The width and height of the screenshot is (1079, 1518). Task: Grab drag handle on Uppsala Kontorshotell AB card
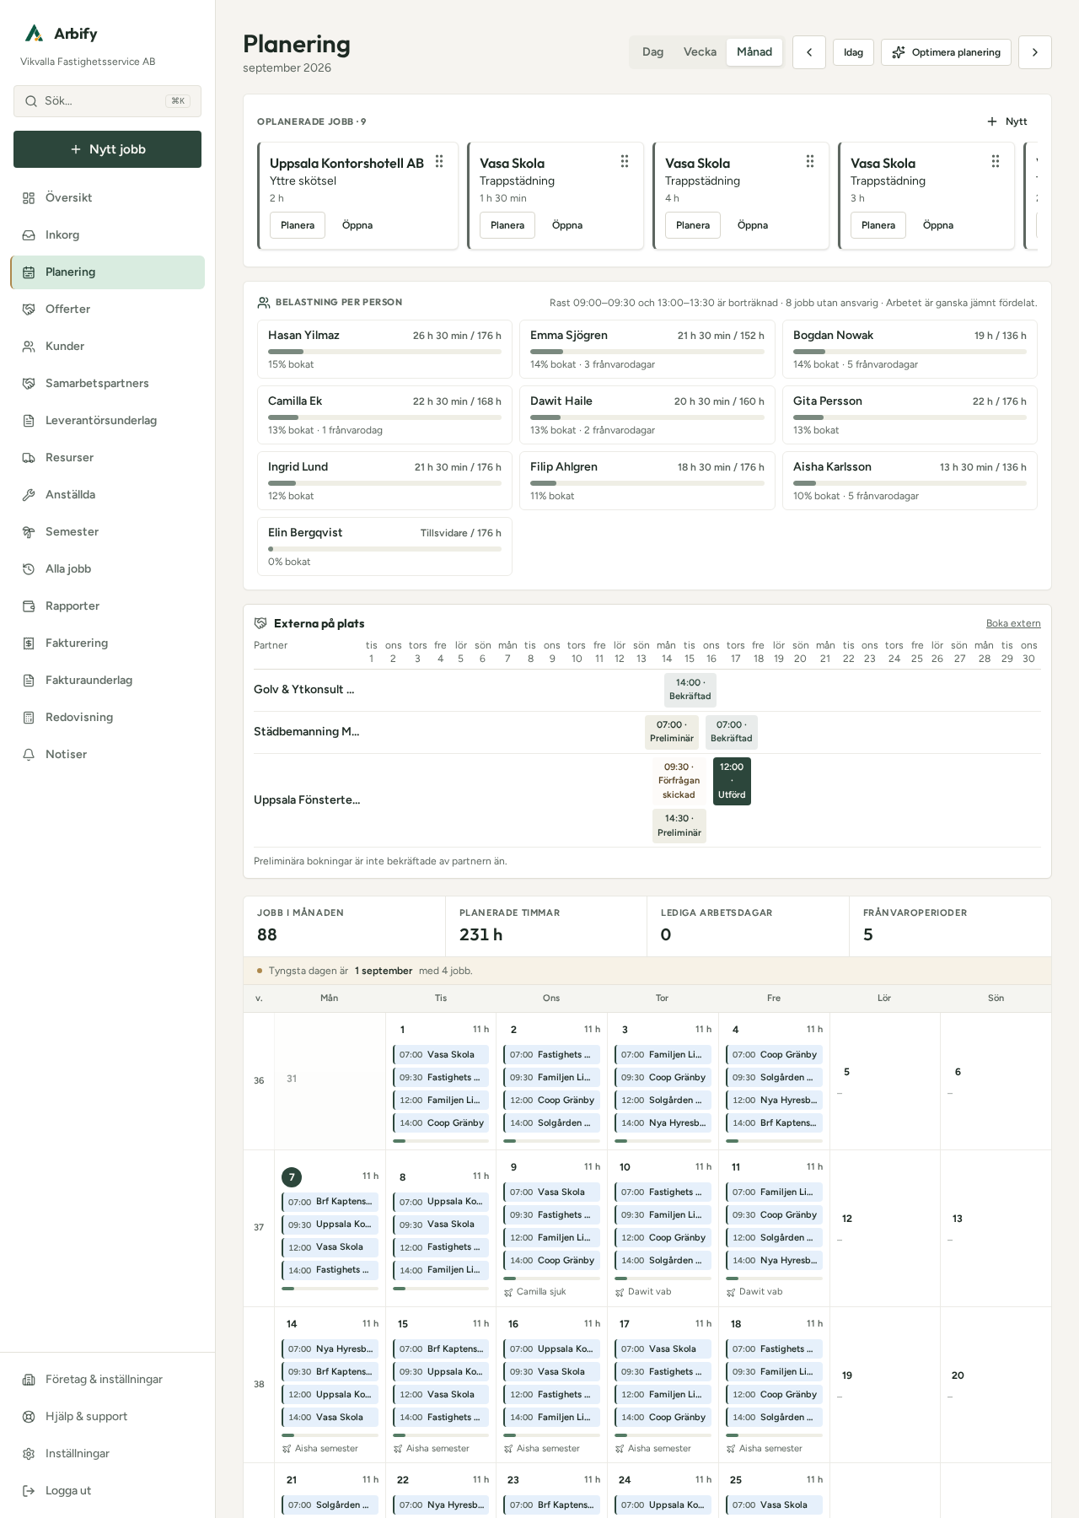pos(439,161)
